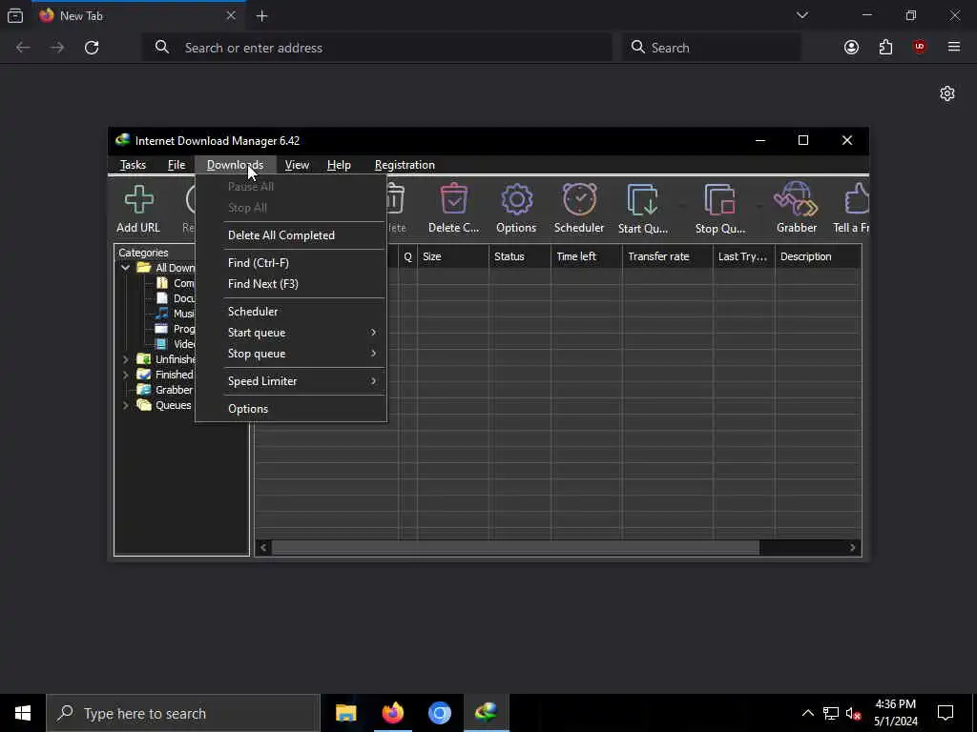977x732 pixels.
Task: Click new tab page settings gear
Action: 947,93
